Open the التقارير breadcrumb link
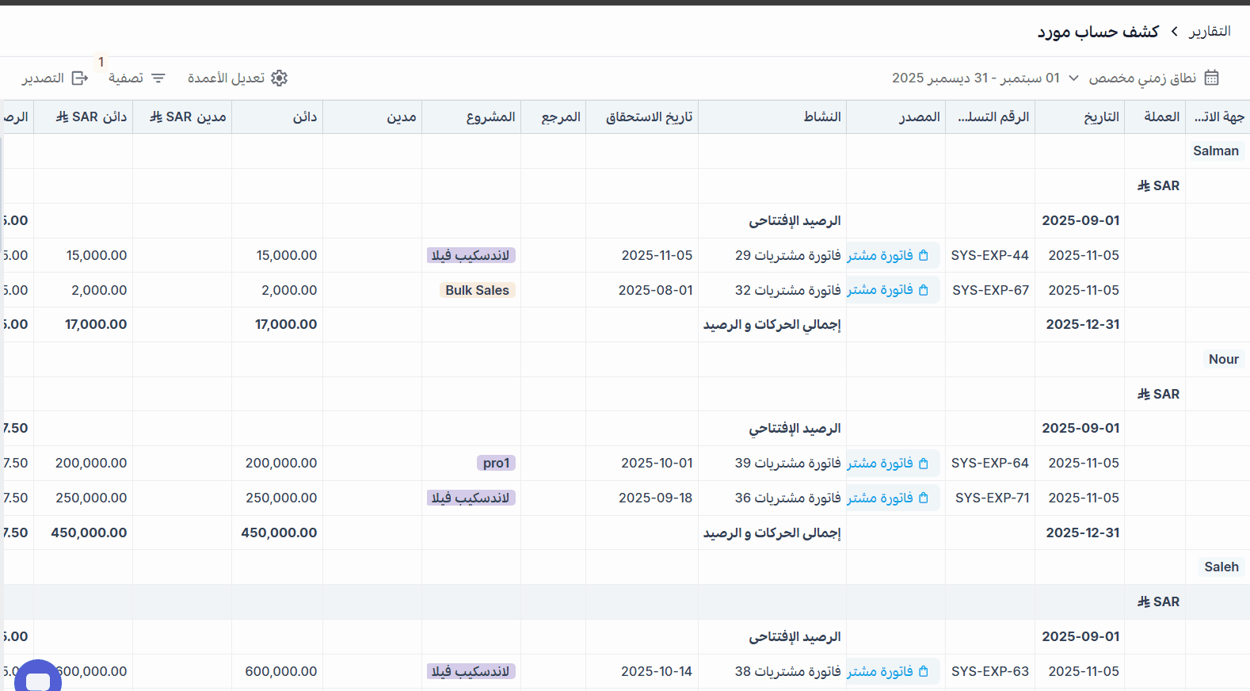Screen dimensions: 1250x691 coord(1209,31)
